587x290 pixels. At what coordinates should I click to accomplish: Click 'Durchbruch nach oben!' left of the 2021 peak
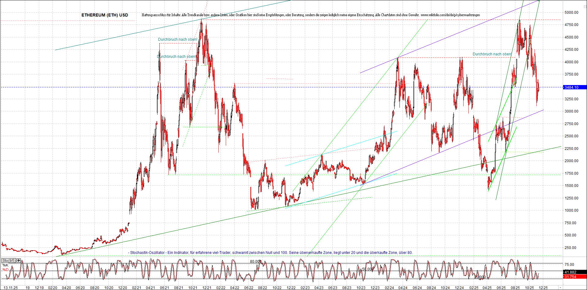click(x=176, y=57)
